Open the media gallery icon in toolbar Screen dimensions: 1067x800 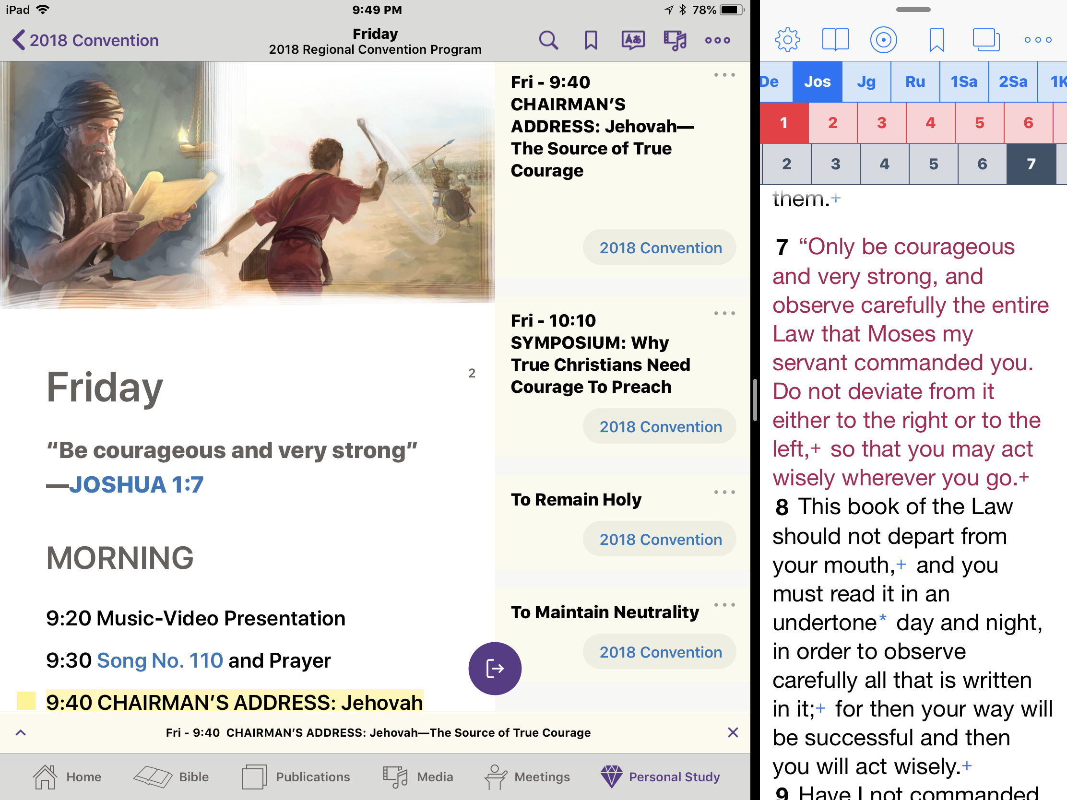(675, 40)
